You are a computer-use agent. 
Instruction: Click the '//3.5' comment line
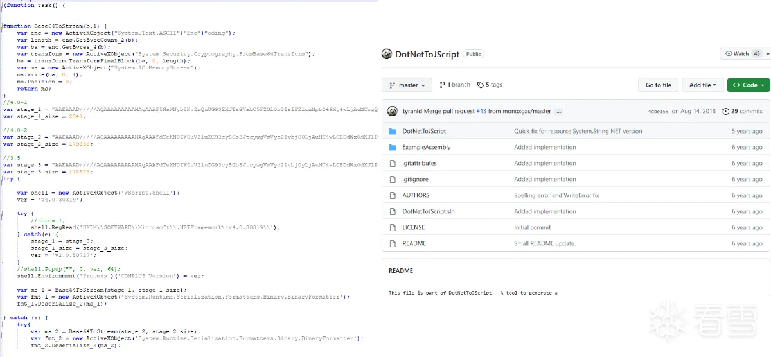pyautogui.click(x=11, y=158)
